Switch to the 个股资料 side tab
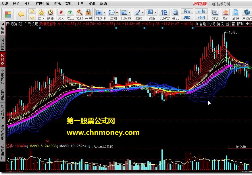The image size is (252, 175). tap(3, 77)
